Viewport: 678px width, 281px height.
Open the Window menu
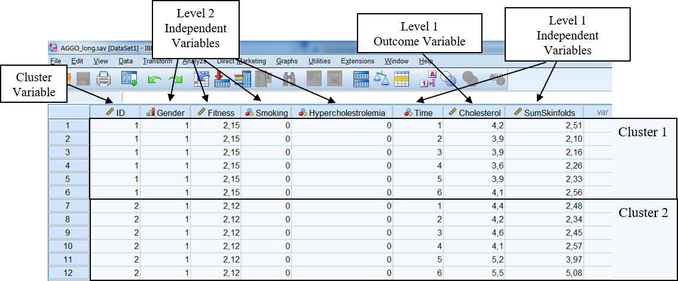pos(396,61)
